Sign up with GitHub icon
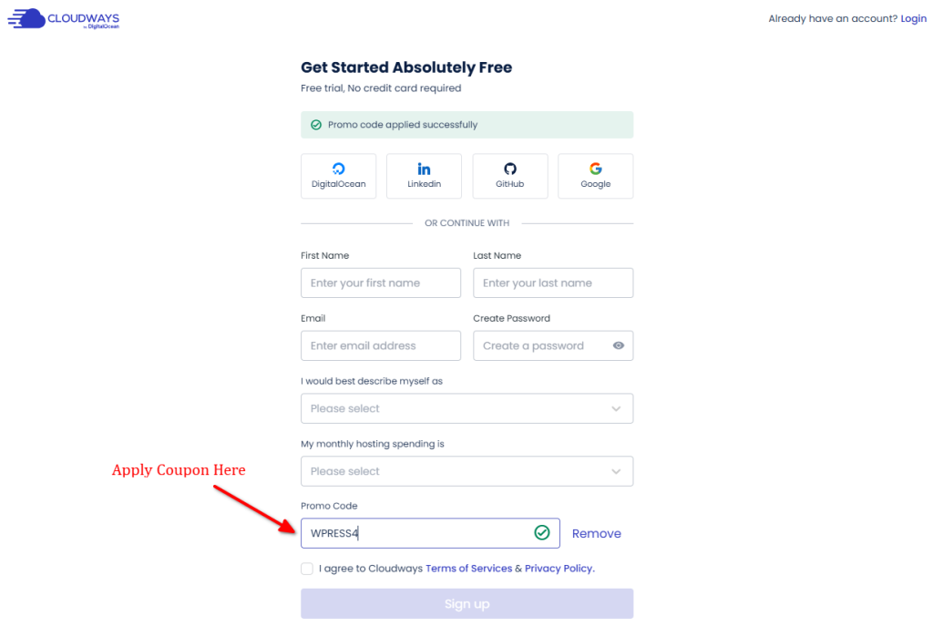 point(510,169)
